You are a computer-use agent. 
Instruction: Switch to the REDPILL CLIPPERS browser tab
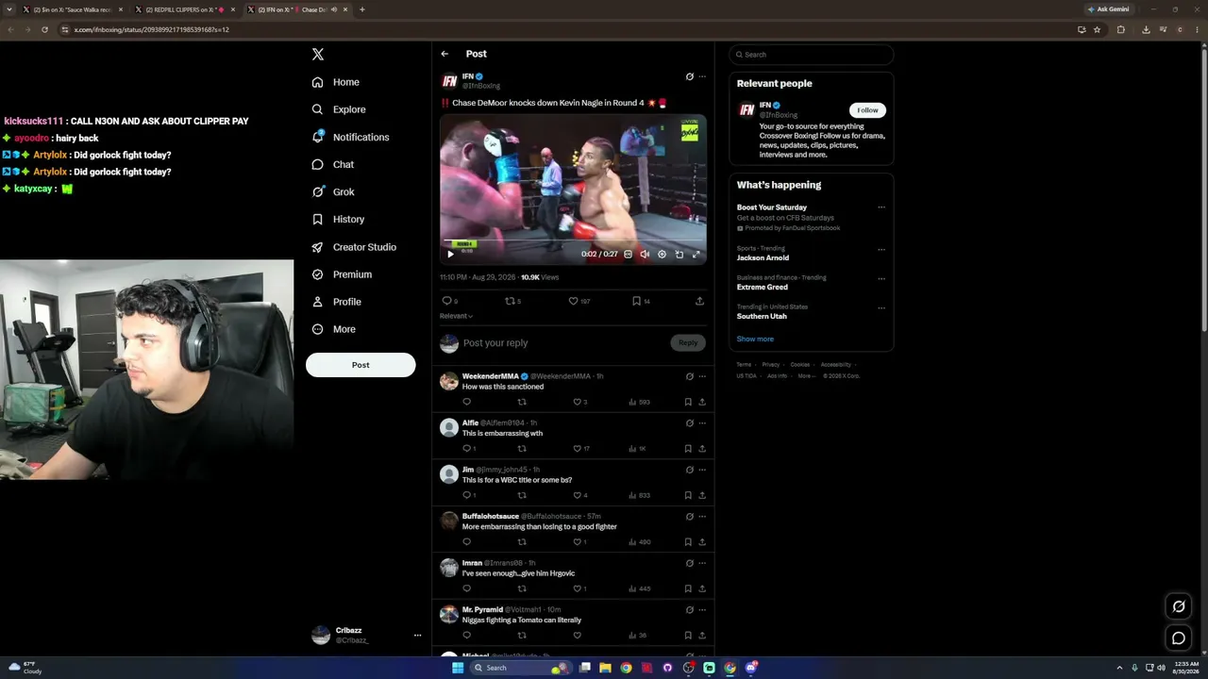tap(185, 9)
